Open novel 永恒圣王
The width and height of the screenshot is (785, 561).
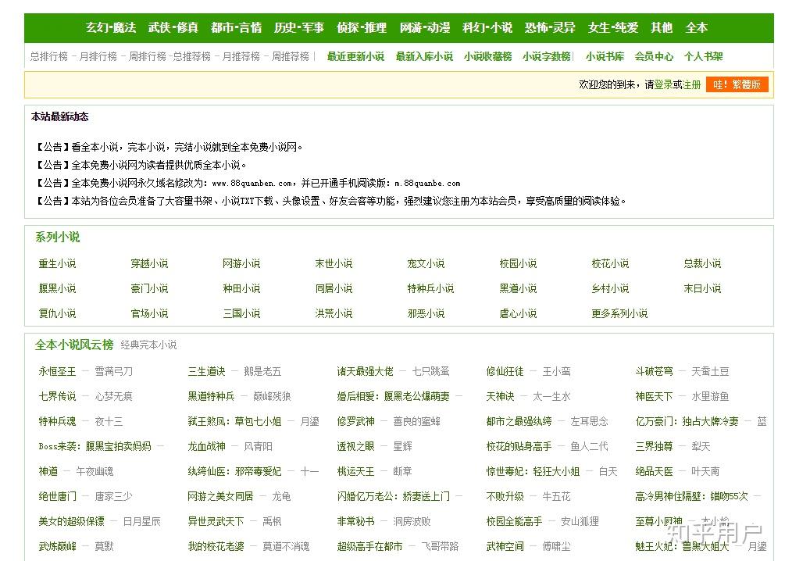coord(57,371)
